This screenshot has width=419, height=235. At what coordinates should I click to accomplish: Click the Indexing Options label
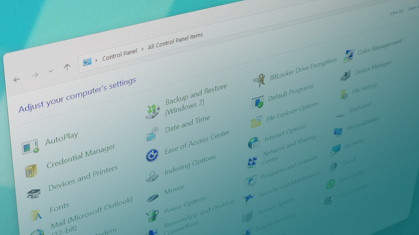190,165
